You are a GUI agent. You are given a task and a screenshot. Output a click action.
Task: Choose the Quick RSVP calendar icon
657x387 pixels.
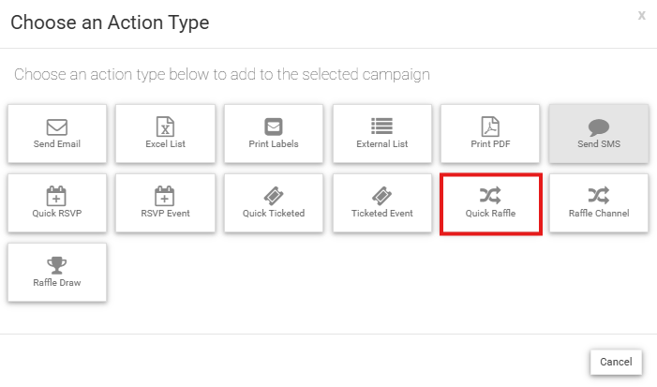[x=56, y=196]
